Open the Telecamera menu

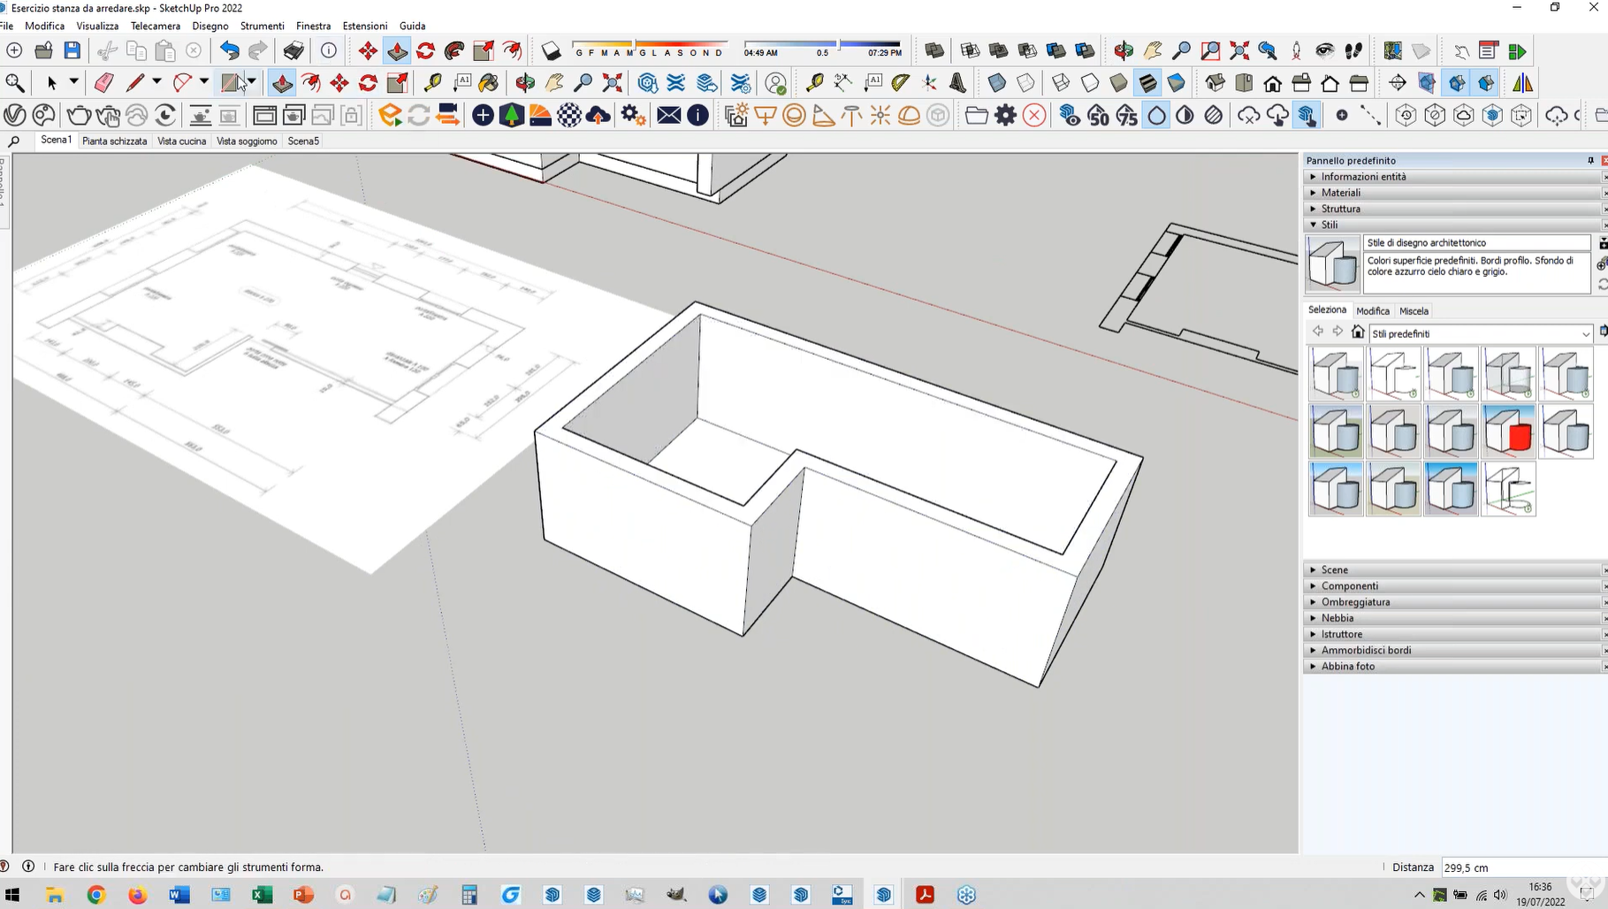pos(155,26)
